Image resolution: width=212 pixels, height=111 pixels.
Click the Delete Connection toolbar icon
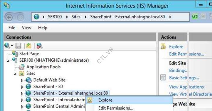tap(39, 46)
